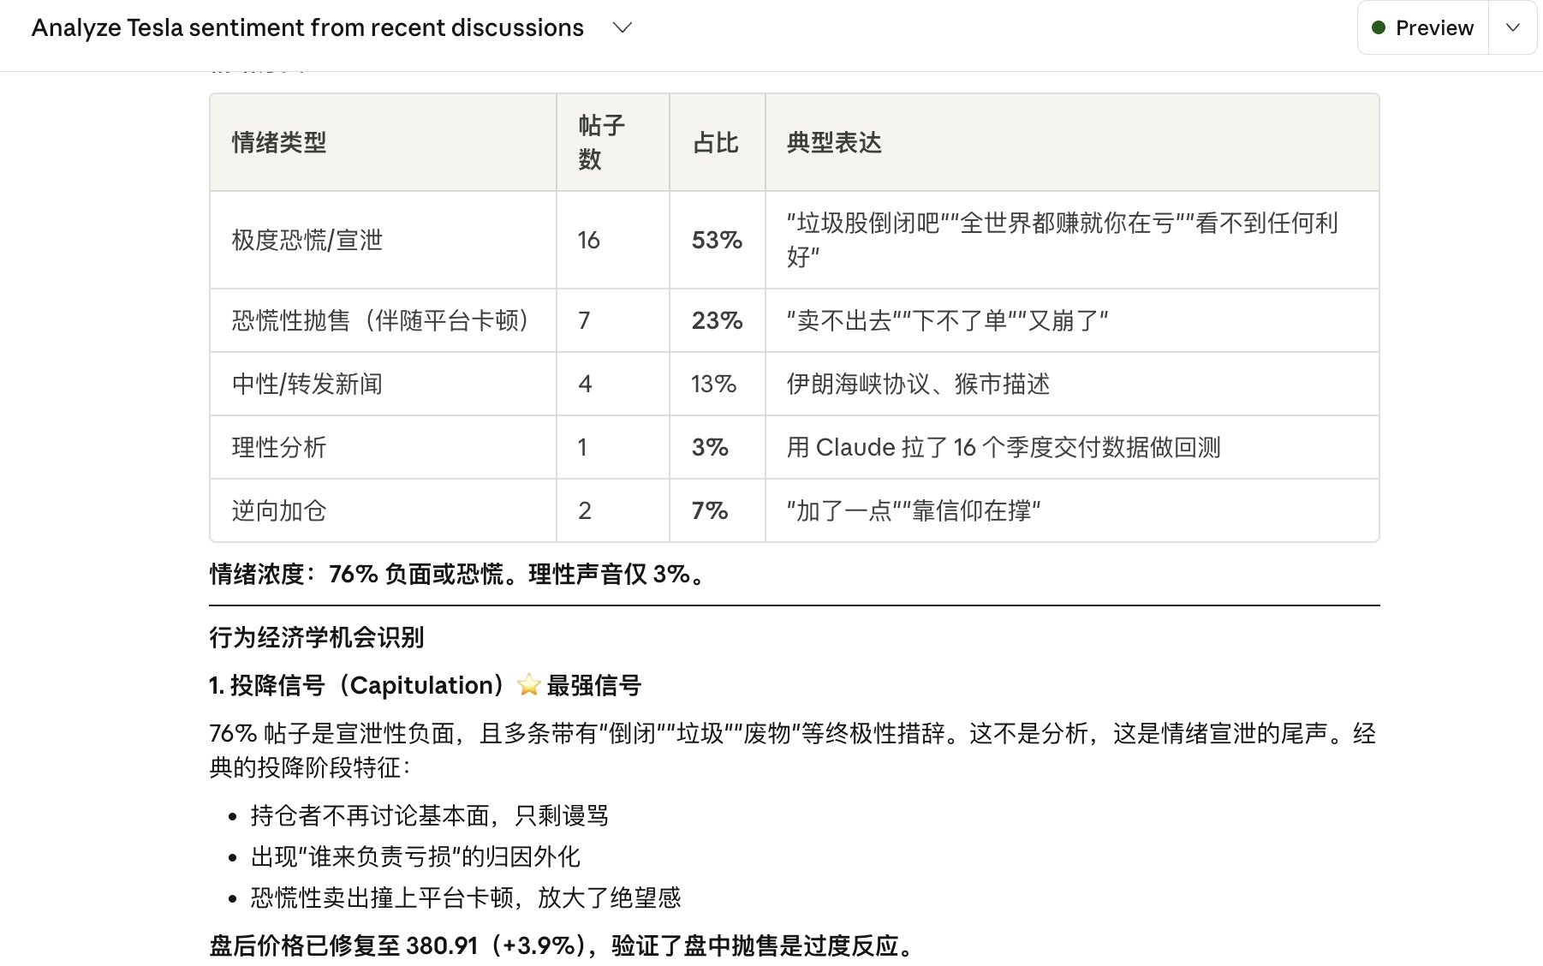Click the bullet item 持仓者不再讨论基本面
The image size is (1543, 966).
click(430, 815)
